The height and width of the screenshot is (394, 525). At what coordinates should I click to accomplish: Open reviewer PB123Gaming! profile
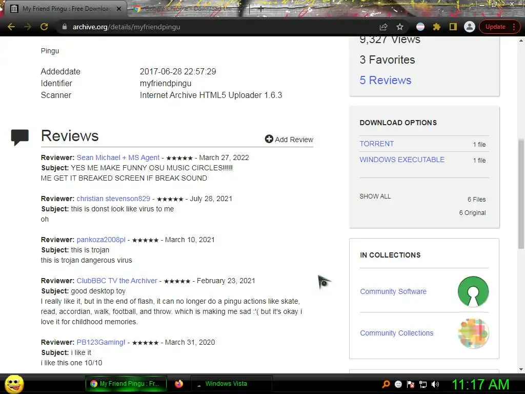[101, 342]
